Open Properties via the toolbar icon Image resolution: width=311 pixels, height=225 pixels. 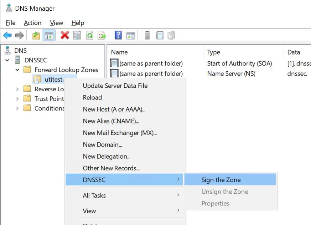[x=77, y=35]
